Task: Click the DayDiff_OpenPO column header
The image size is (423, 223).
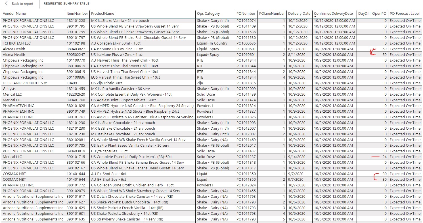Action: point(372,13)
